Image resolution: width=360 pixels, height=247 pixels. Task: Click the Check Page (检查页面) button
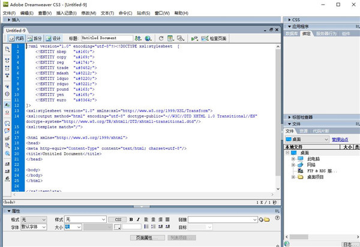pos(214,38)
